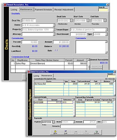
Task: Click Sales Rep / Broker Name column header
Action: point(47,60)
